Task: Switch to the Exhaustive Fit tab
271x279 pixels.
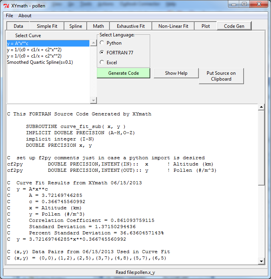Action: pos(131,26)
